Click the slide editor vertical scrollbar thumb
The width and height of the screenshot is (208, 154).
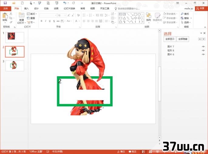pos(159,84)
